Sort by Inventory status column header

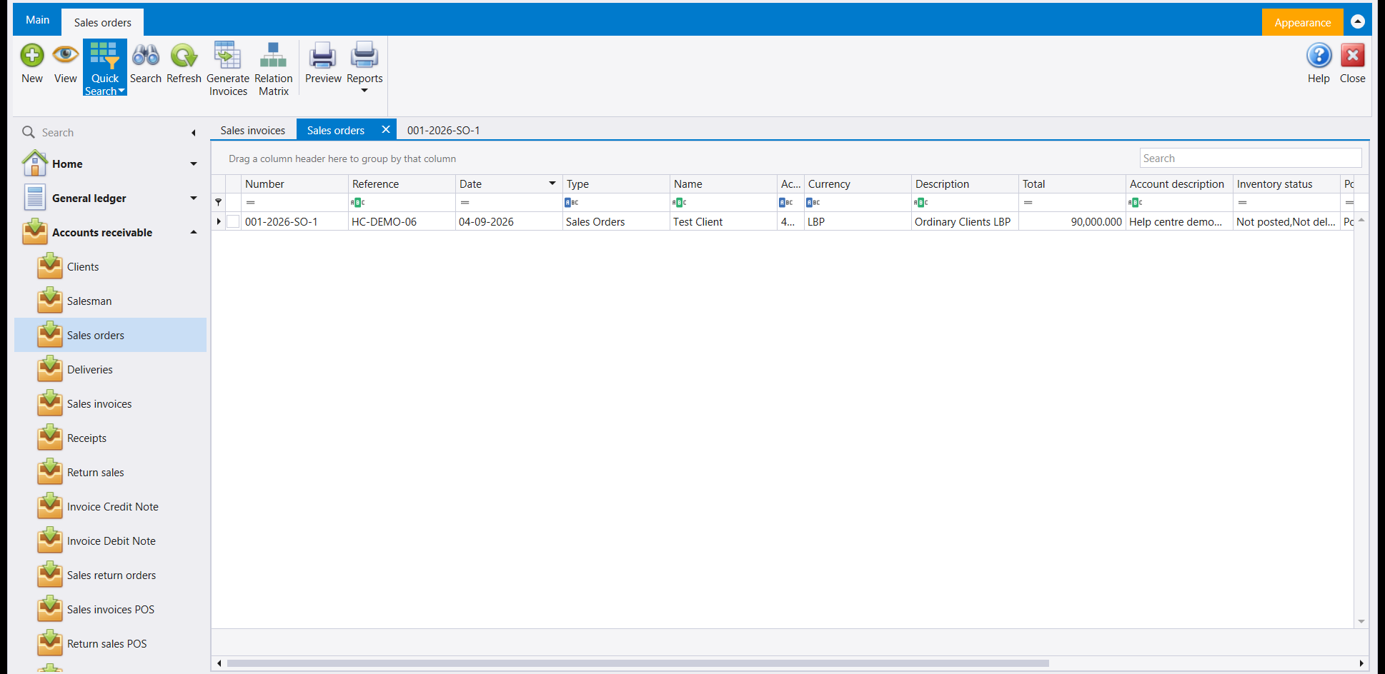coord(1286,184)
